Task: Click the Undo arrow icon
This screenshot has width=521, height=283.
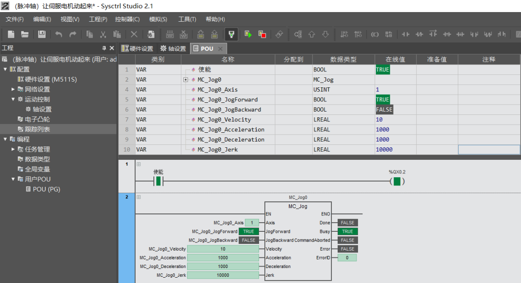Action: (x=59, y=34)
